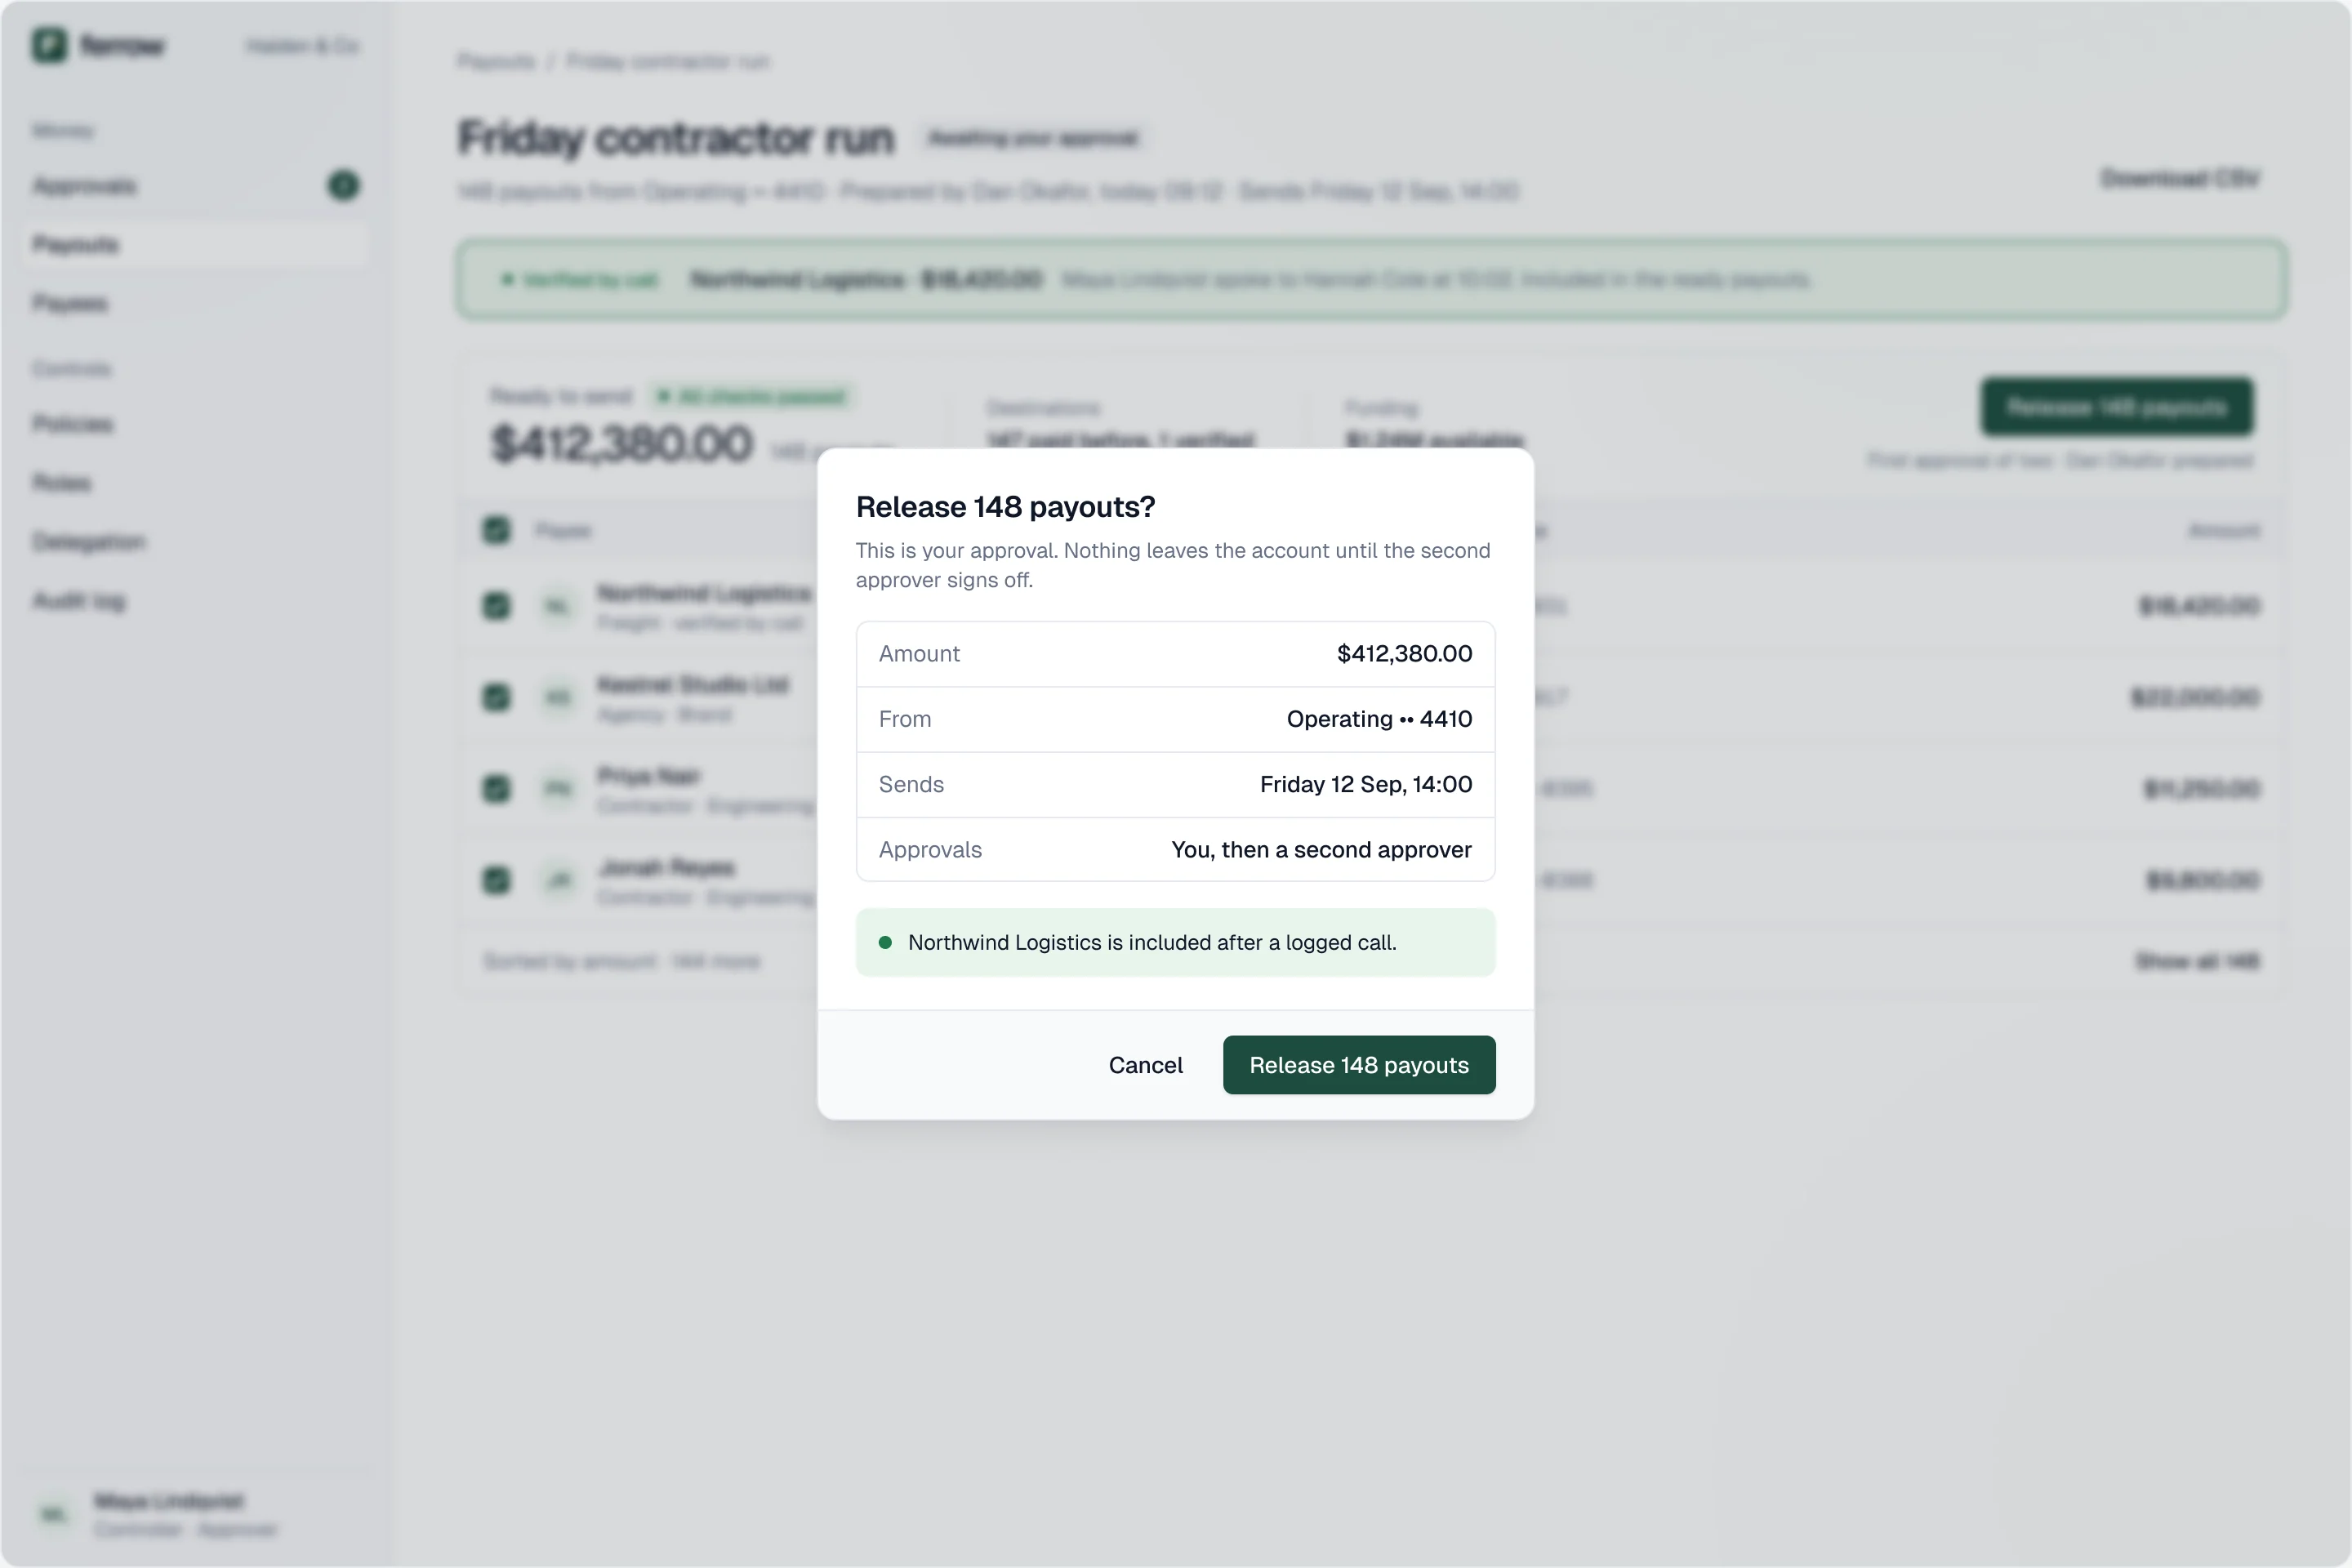Toggle the select-all checkbox in table header
The image size is (2352, 1568).
pyautogui.click(x=496, y=530)
